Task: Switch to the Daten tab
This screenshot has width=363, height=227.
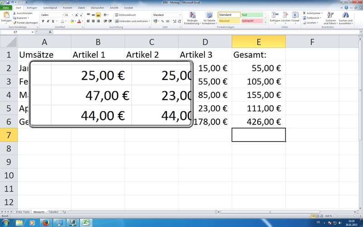Action: (82, 8)
